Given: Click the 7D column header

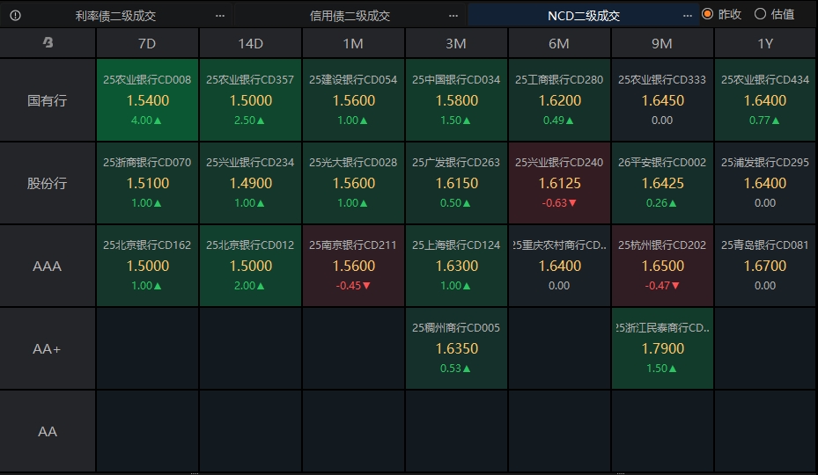Looking at the screenshot, I should [147, 43].
